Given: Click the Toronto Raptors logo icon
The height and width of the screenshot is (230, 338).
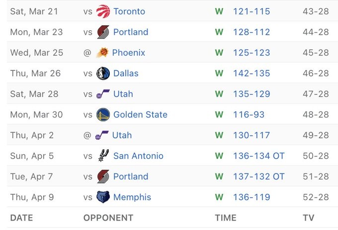Looking at the screenshot, I should [103, 11].
